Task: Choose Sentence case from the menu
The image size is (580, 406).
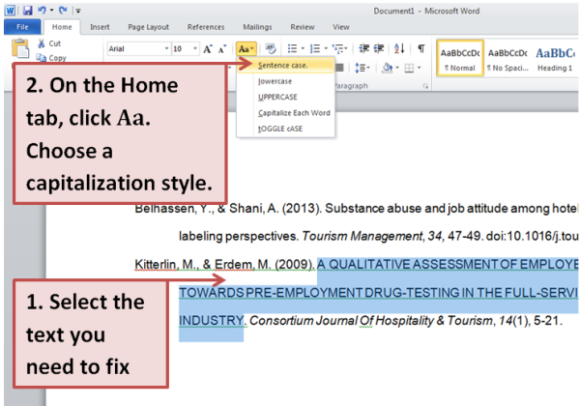Action: 285,66
